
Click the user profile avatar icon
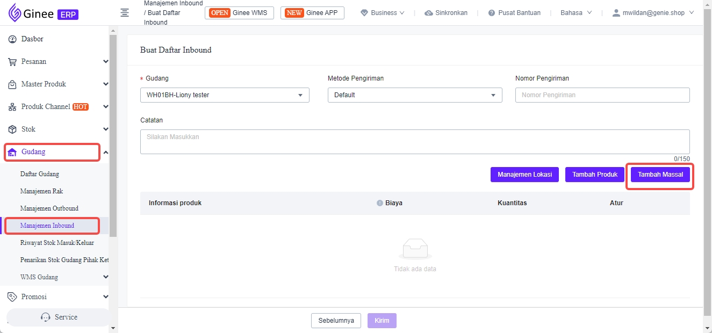tap(616, 13)
